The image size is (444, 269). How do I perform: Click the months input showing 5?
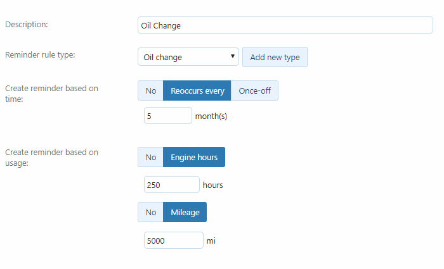coord(168,116)
